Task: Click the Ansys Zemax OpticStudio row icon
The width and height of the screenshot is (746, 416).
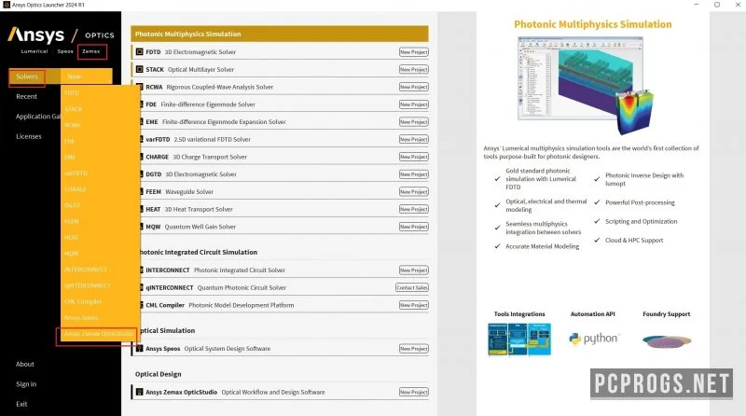Action: (139, 392)
